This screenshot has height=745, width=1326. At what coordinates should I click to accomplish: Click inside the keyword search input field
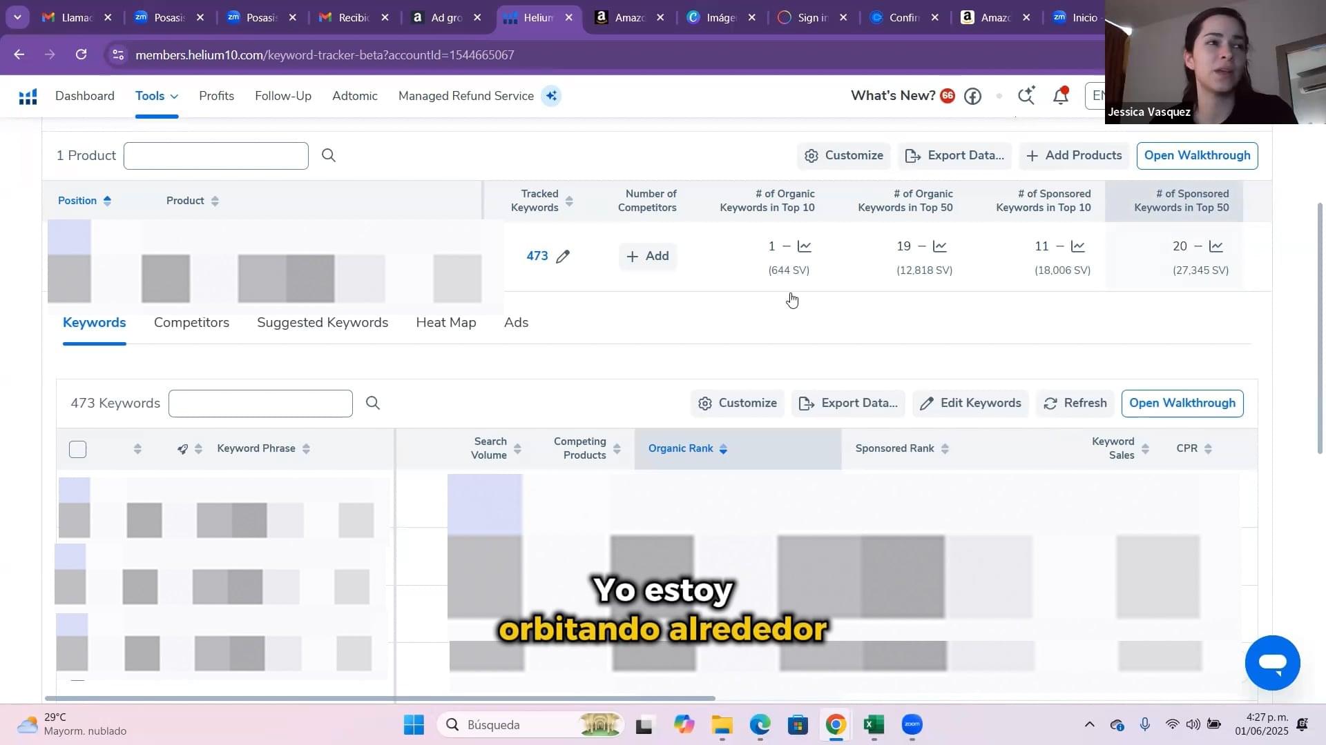coord(260,403)
